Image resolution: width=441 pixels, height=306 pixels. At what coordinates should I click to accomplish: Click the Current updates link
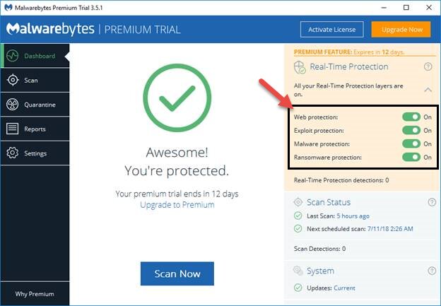[344, 288]
